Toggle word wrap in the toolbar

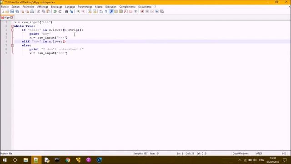(101, 11)
